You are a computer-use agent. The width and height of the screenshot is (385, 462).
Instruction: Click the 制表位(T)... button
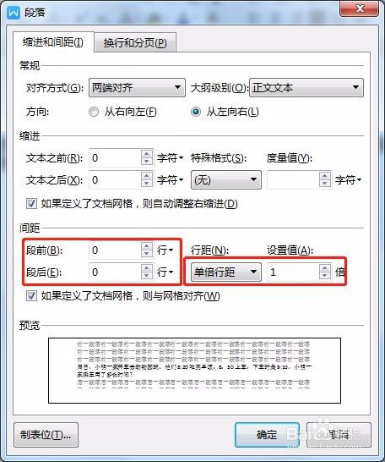46,435
